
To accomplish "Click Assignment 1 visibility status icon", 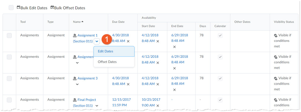I will click(276, 35).
